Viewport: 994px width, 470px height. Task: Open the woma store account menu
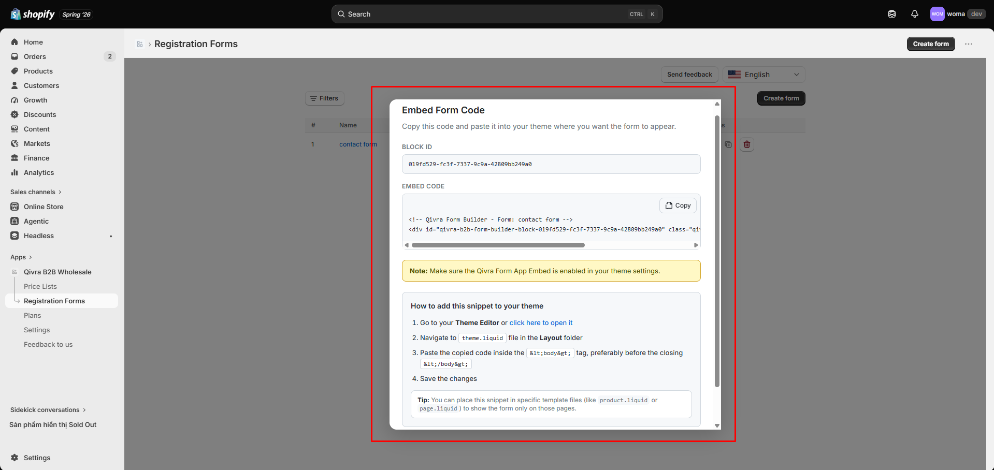(957, 14)
